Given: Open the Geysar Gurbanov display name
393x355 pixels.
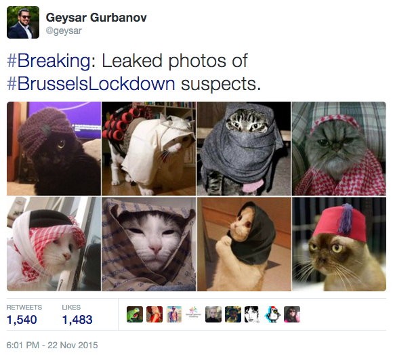Looking at the screenshot, I should (96, 18).
